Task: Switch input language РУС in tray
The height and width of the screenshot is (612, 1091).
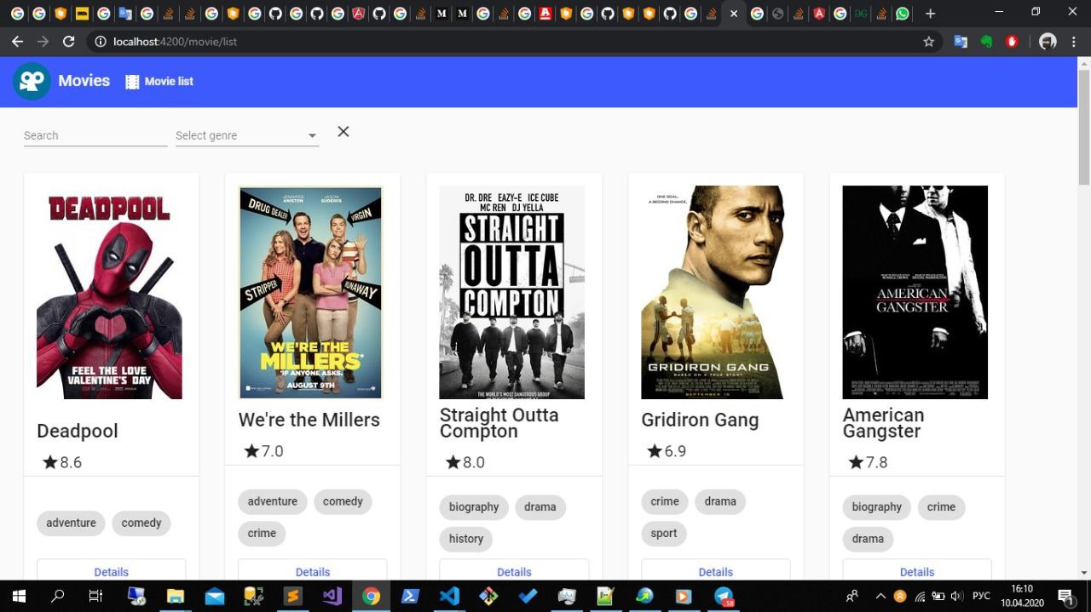Action: (981, 596)
